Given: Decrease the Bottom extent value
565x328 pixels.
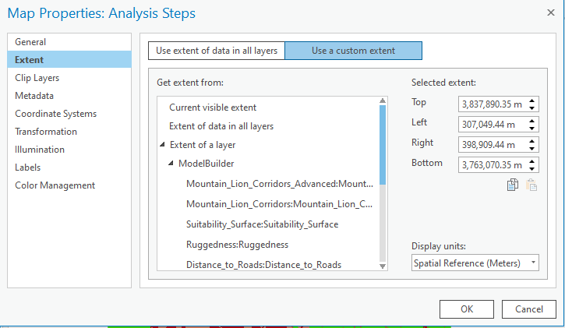Looking at the screenshot, I should tap(531, 168).
